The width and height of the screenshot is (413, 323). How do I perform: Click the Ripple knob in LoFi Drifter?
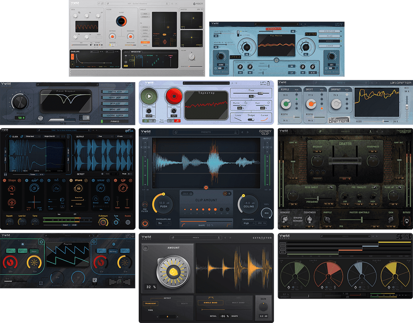(286, 104)
